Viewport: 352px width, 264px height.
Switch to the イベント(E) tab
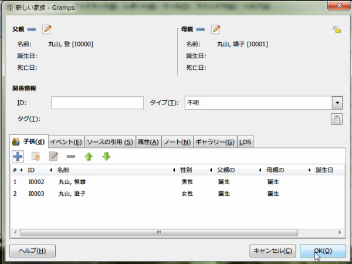[x=66, y=141]
